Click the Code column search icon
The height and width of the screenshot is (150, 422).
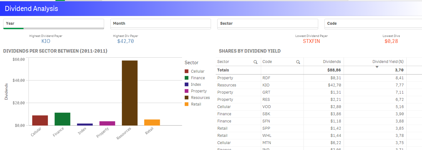(298, 62)
